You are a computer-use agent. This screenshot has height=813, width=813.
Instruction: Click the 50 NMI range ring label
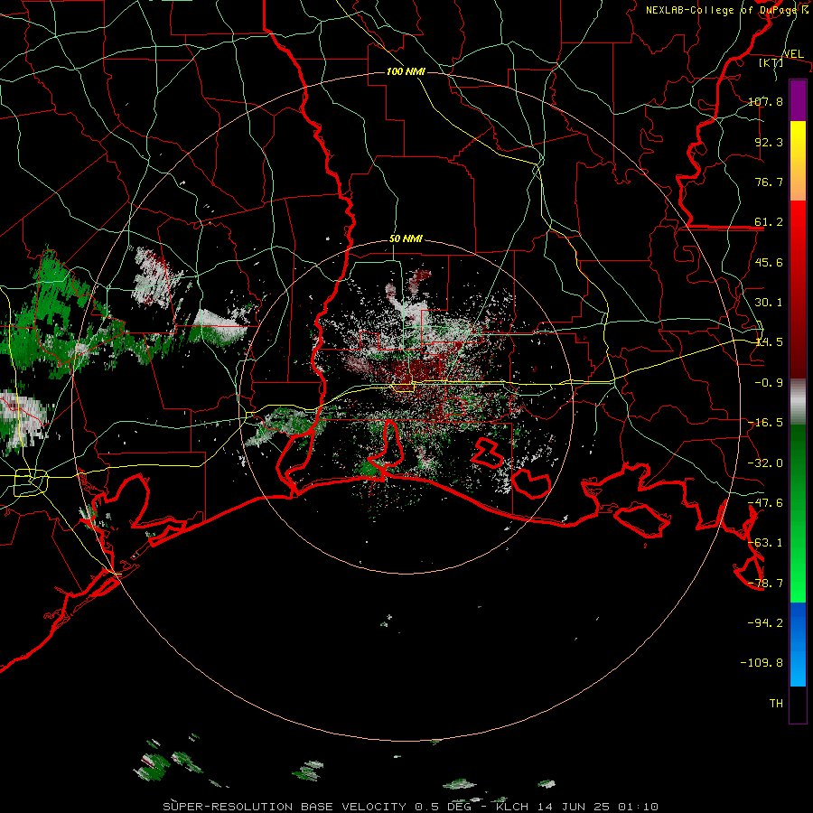[x=406, y=239]
